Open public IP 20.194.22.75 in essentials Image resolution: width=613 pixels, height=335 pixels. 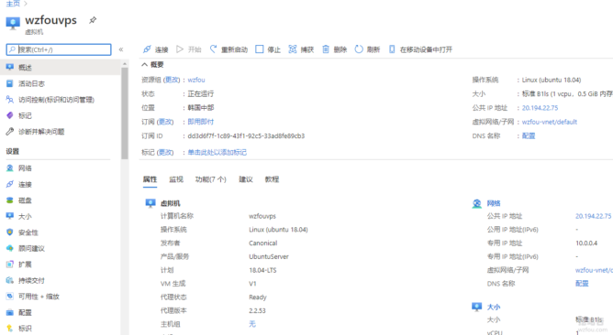click(540, 108)
